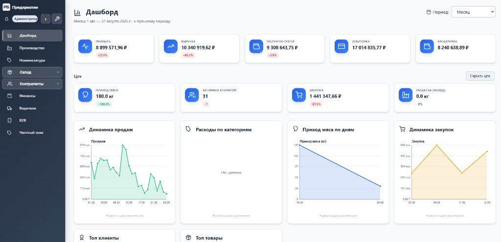This screenshot has width=501, height=242.
Task: Click the Контрагенты people icon
Action: 10,84
